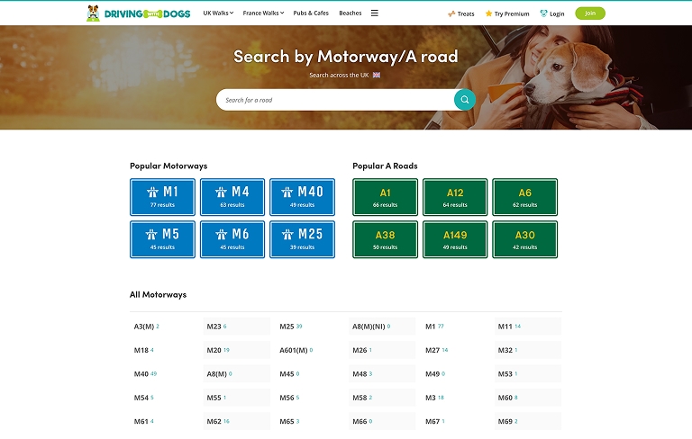This screenshot has width=692, height=439.
Task: Select the A1 green road sign
Action: coord(385,197)
